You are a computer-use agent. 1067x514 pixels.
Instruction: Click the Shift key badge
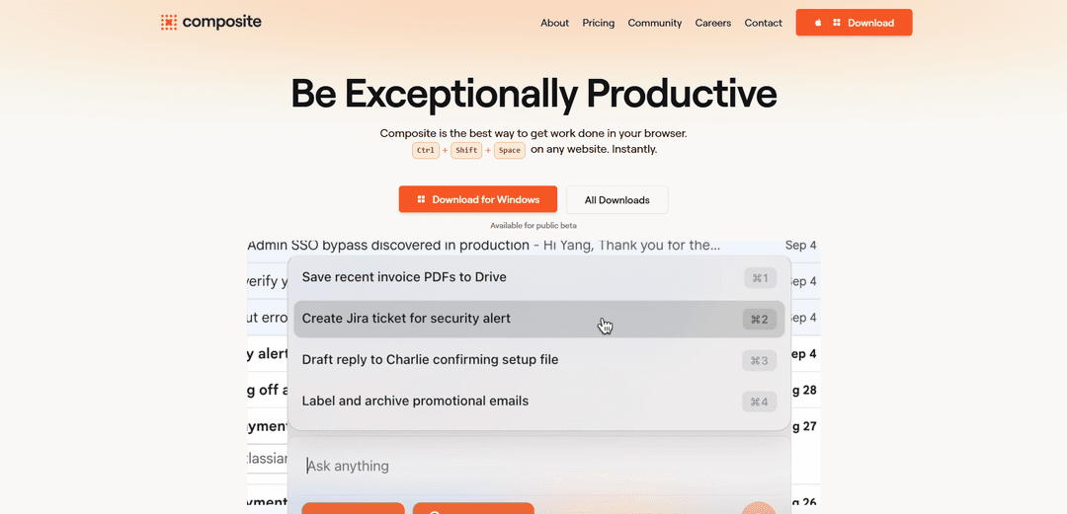pyautogui.click(x=467, y=150)
